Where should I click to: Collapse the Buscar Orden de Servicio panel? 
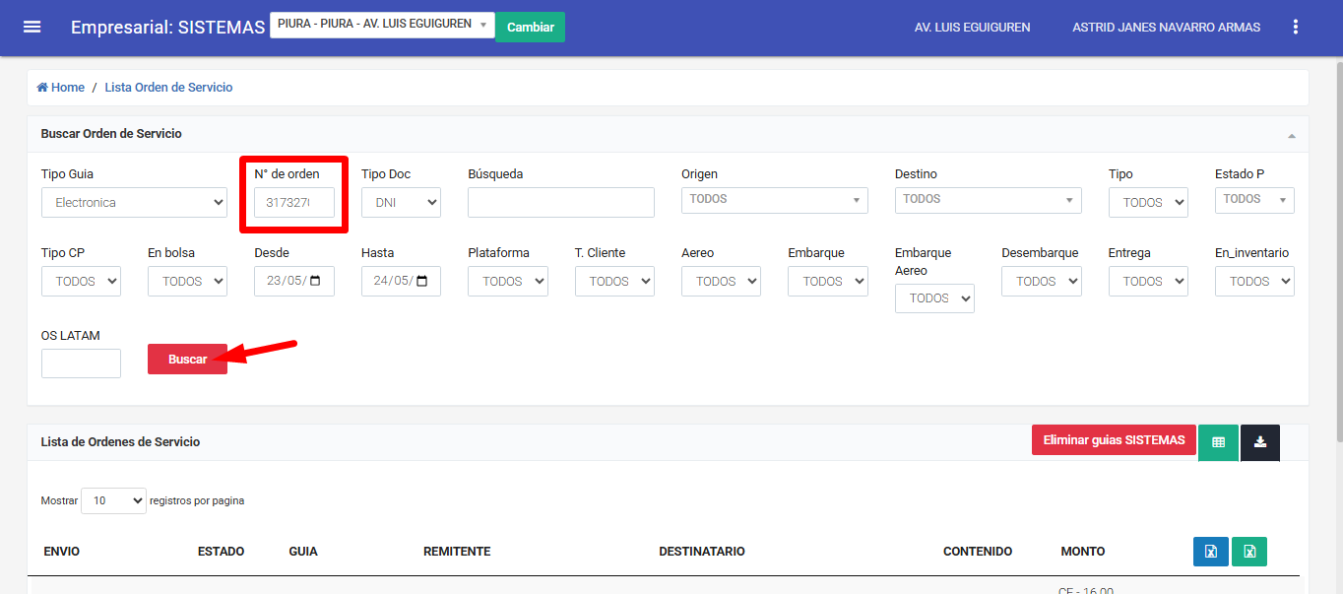(x=1291, y=135)
